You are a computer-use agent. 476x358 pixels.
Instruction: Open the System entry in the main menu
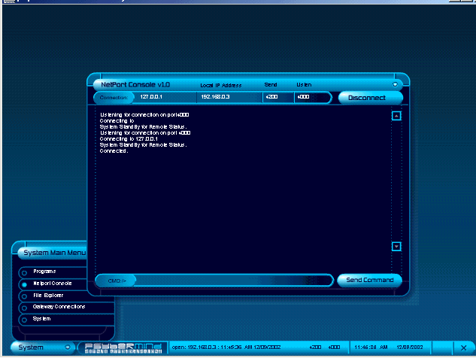pyautogui.click(x=43, y=319)
